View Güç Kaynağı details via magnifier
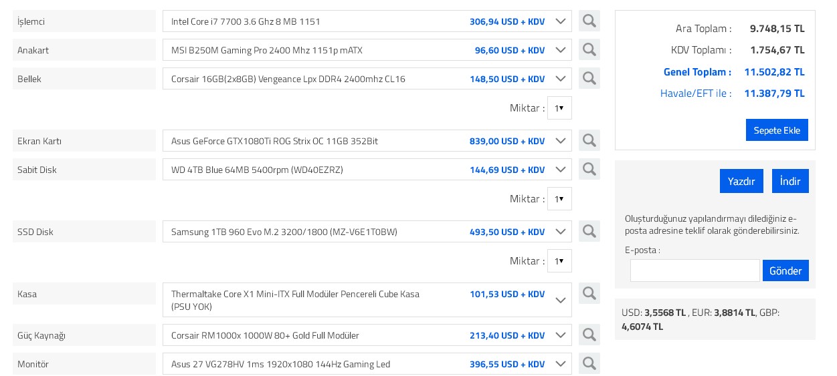 click(x=589, y=335)
